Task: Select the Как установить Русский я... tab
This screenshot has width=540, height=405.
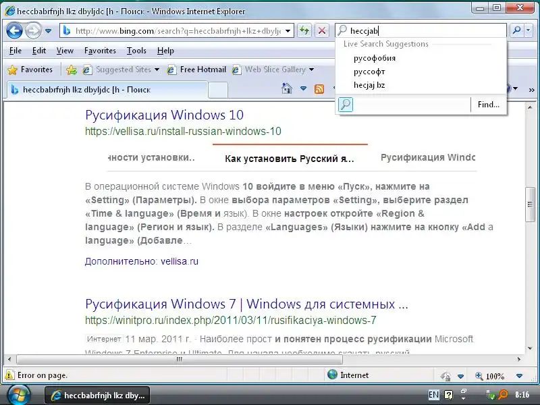Action: point(290,159)
